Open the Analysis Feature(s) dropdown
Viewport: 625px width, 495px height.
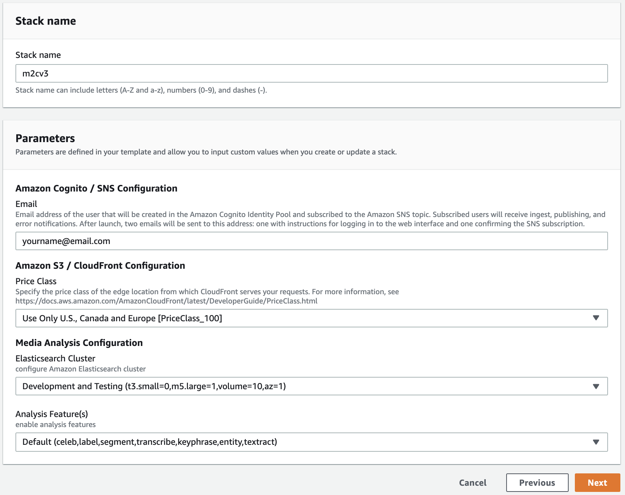tap(311, 442)
